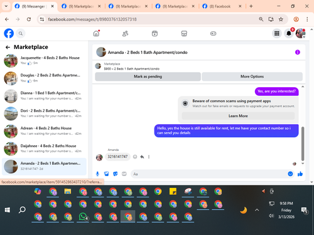Screen dimensions: 314x235
Task: Go to the Home feed icon
Action: (96, 33)
